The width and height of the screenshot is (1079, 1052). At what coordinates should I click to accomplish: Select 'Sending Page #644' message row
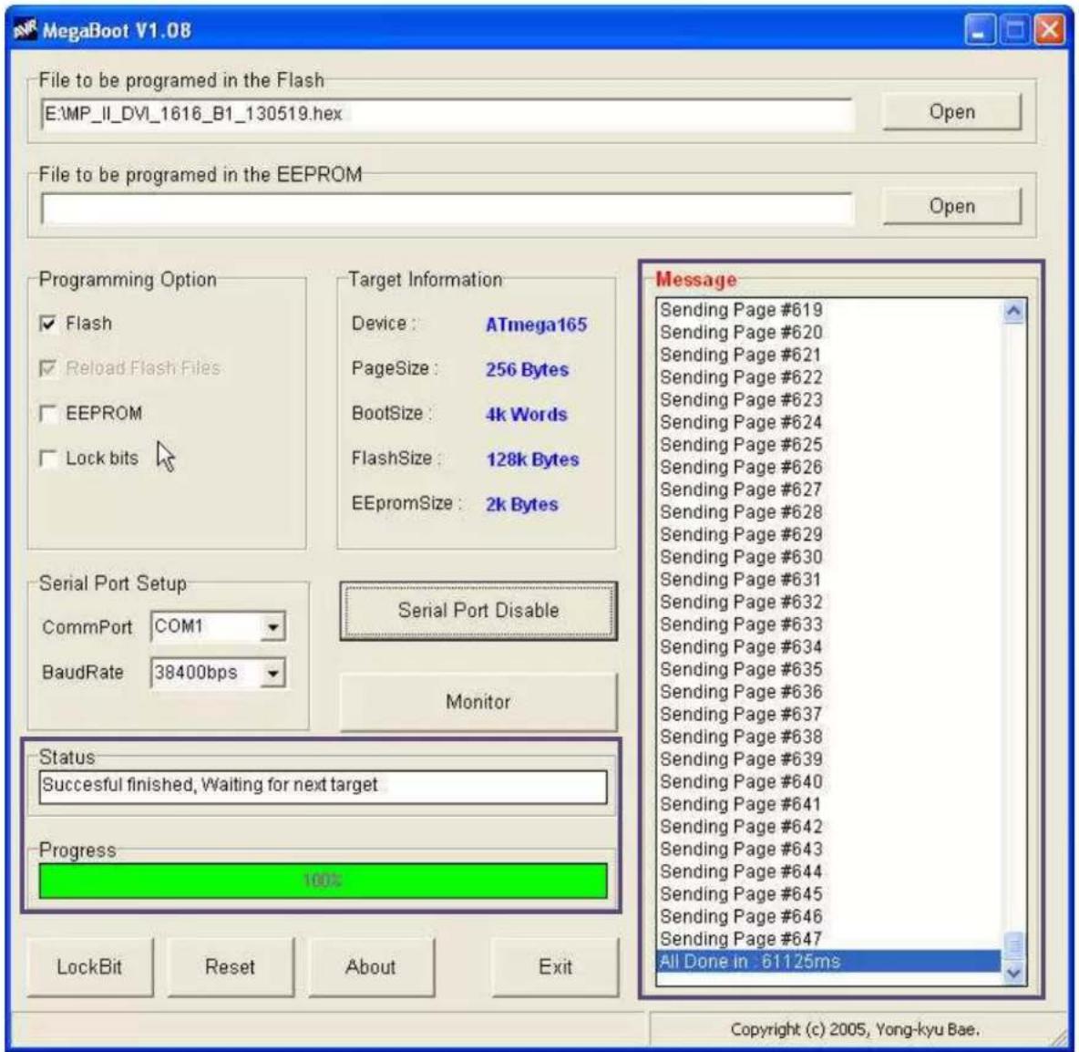[828, 871]
